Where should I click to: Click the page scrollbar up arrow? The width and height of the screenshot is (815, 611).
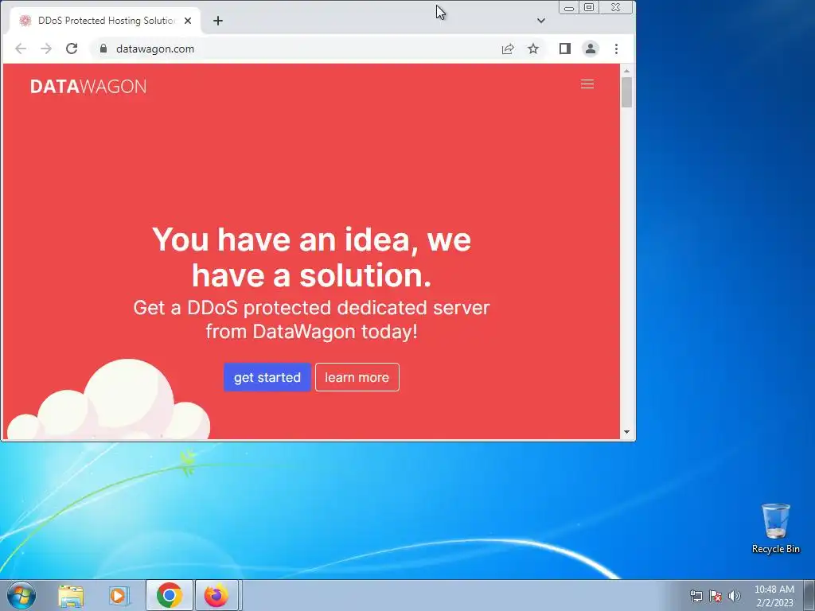pos(626,71)
